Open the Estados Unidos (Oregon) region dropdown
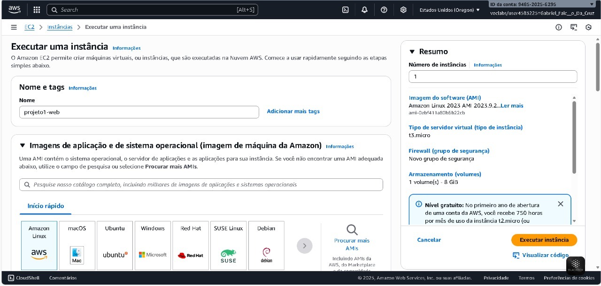Viewport: 601px width, 286px height. [x=449, y=10]
